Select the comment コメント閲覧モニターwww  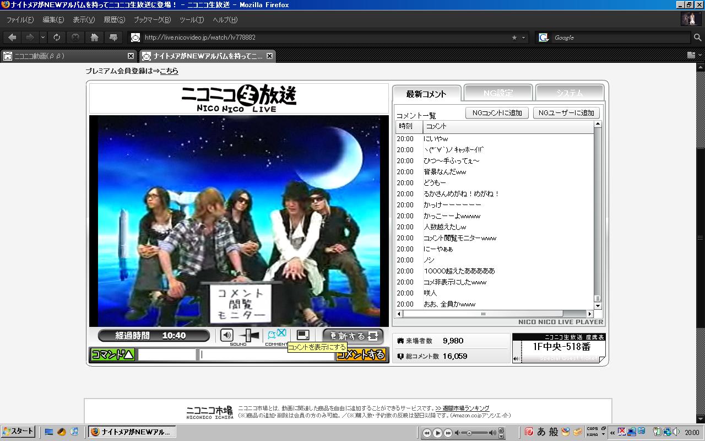click(x=495, y=238)
